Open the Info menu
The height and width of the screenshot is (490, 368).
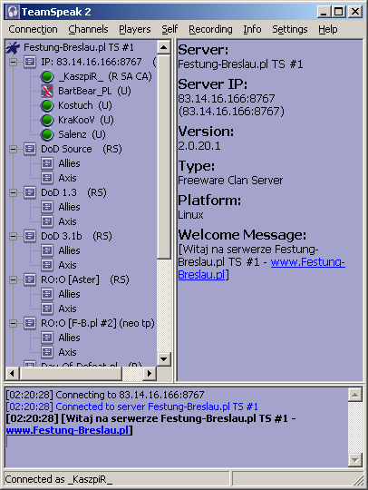pyautogui.click(x=252, y=29)
